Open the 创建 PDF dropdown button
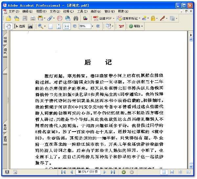The width and height of the screenshot is (197, 179). tap(104, 18)
